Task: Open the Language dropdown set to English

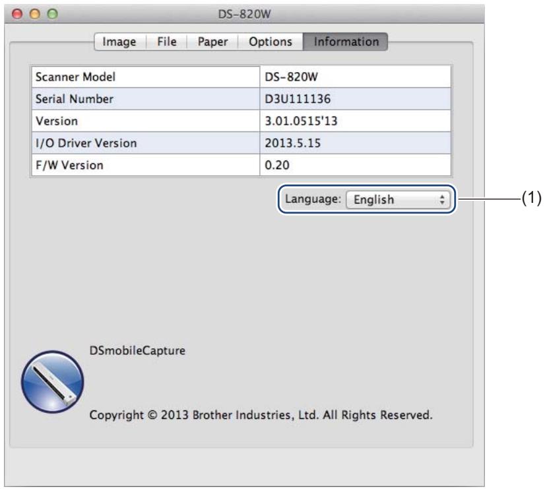Action: 399,200
